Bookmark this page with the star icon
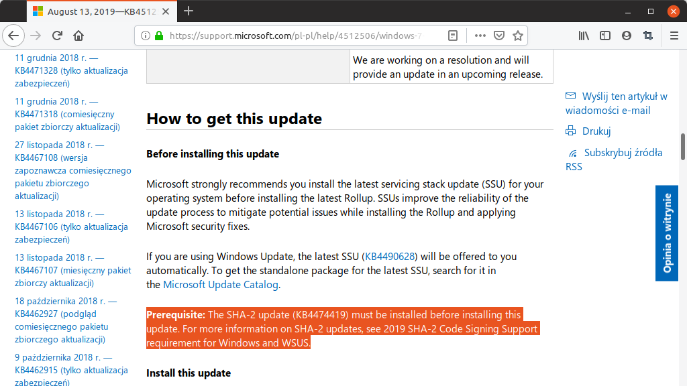 point(518,36)
